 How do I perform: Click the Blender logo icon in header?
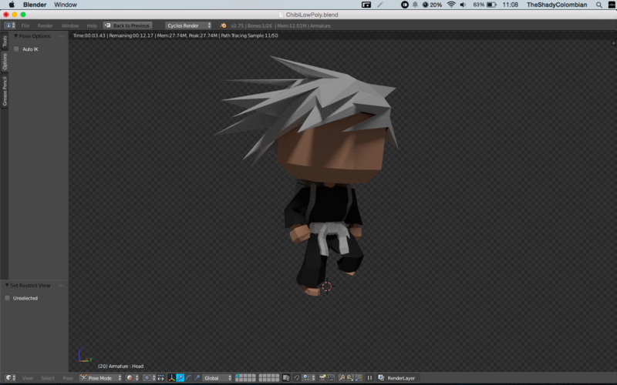(x=223, y=25)
